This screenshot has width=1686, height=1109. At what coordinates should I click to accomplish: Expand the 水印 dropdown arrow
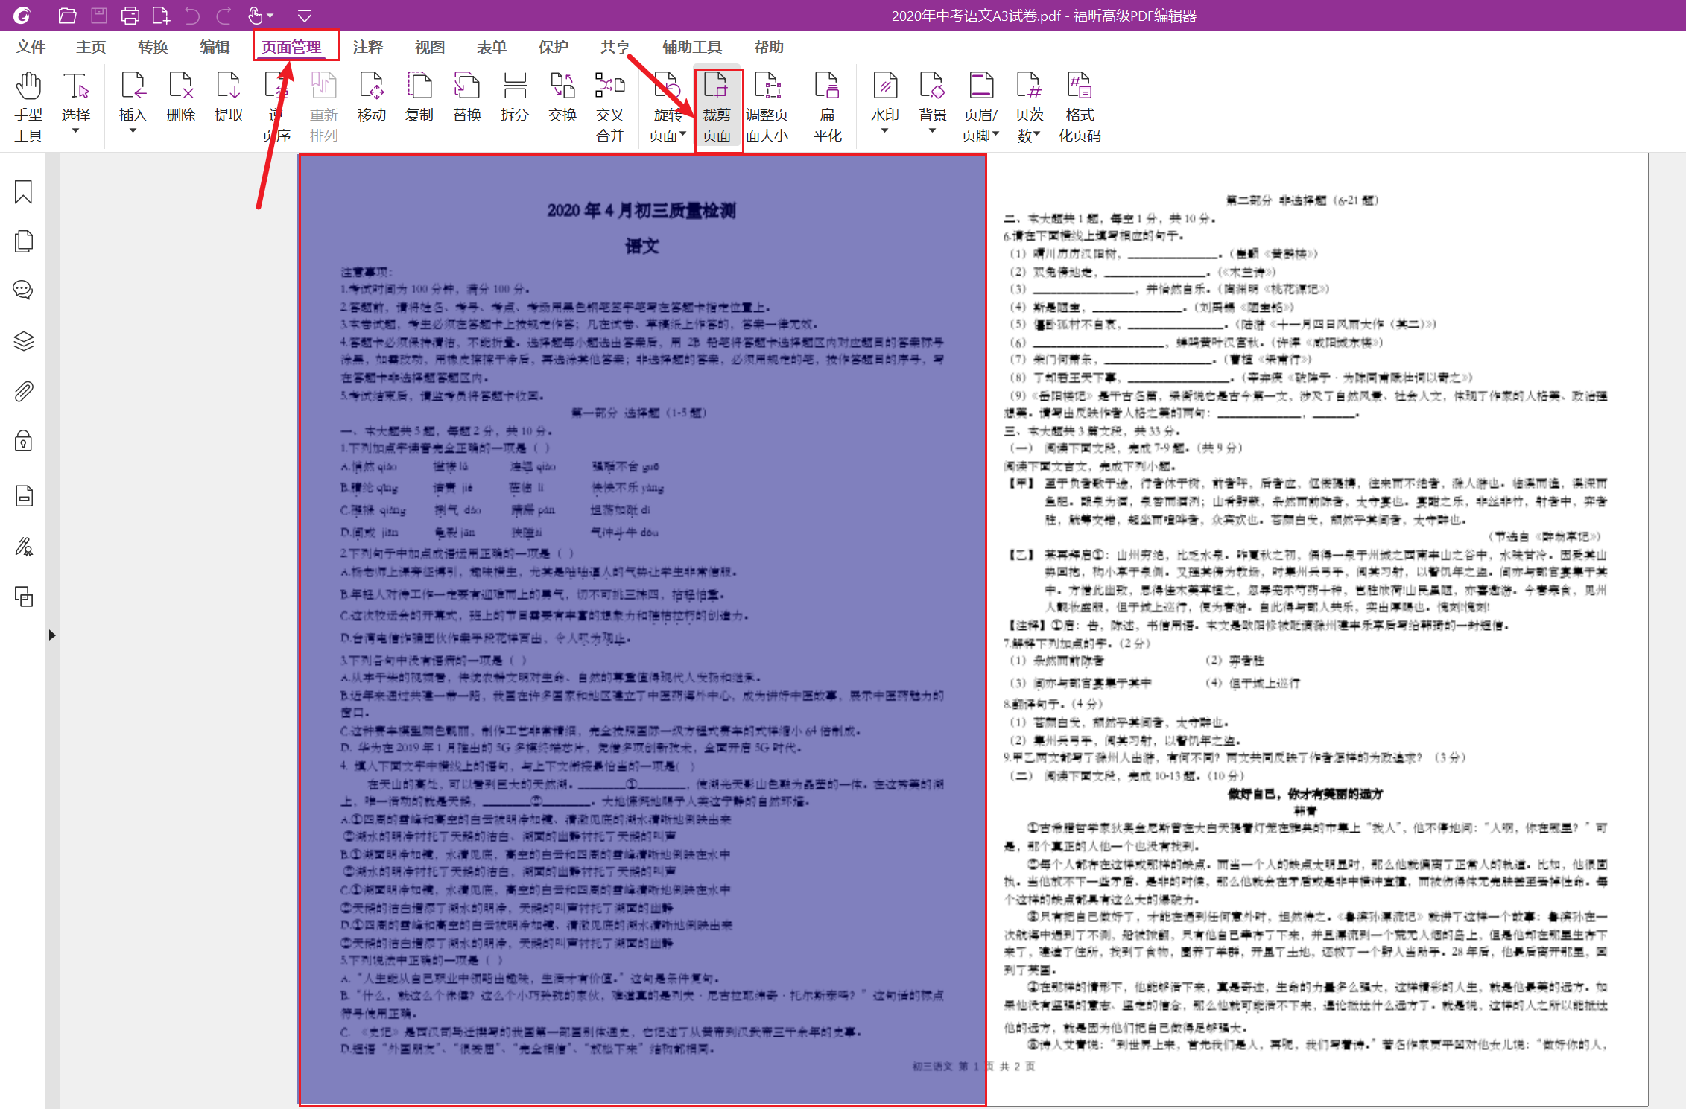[885, 131]
